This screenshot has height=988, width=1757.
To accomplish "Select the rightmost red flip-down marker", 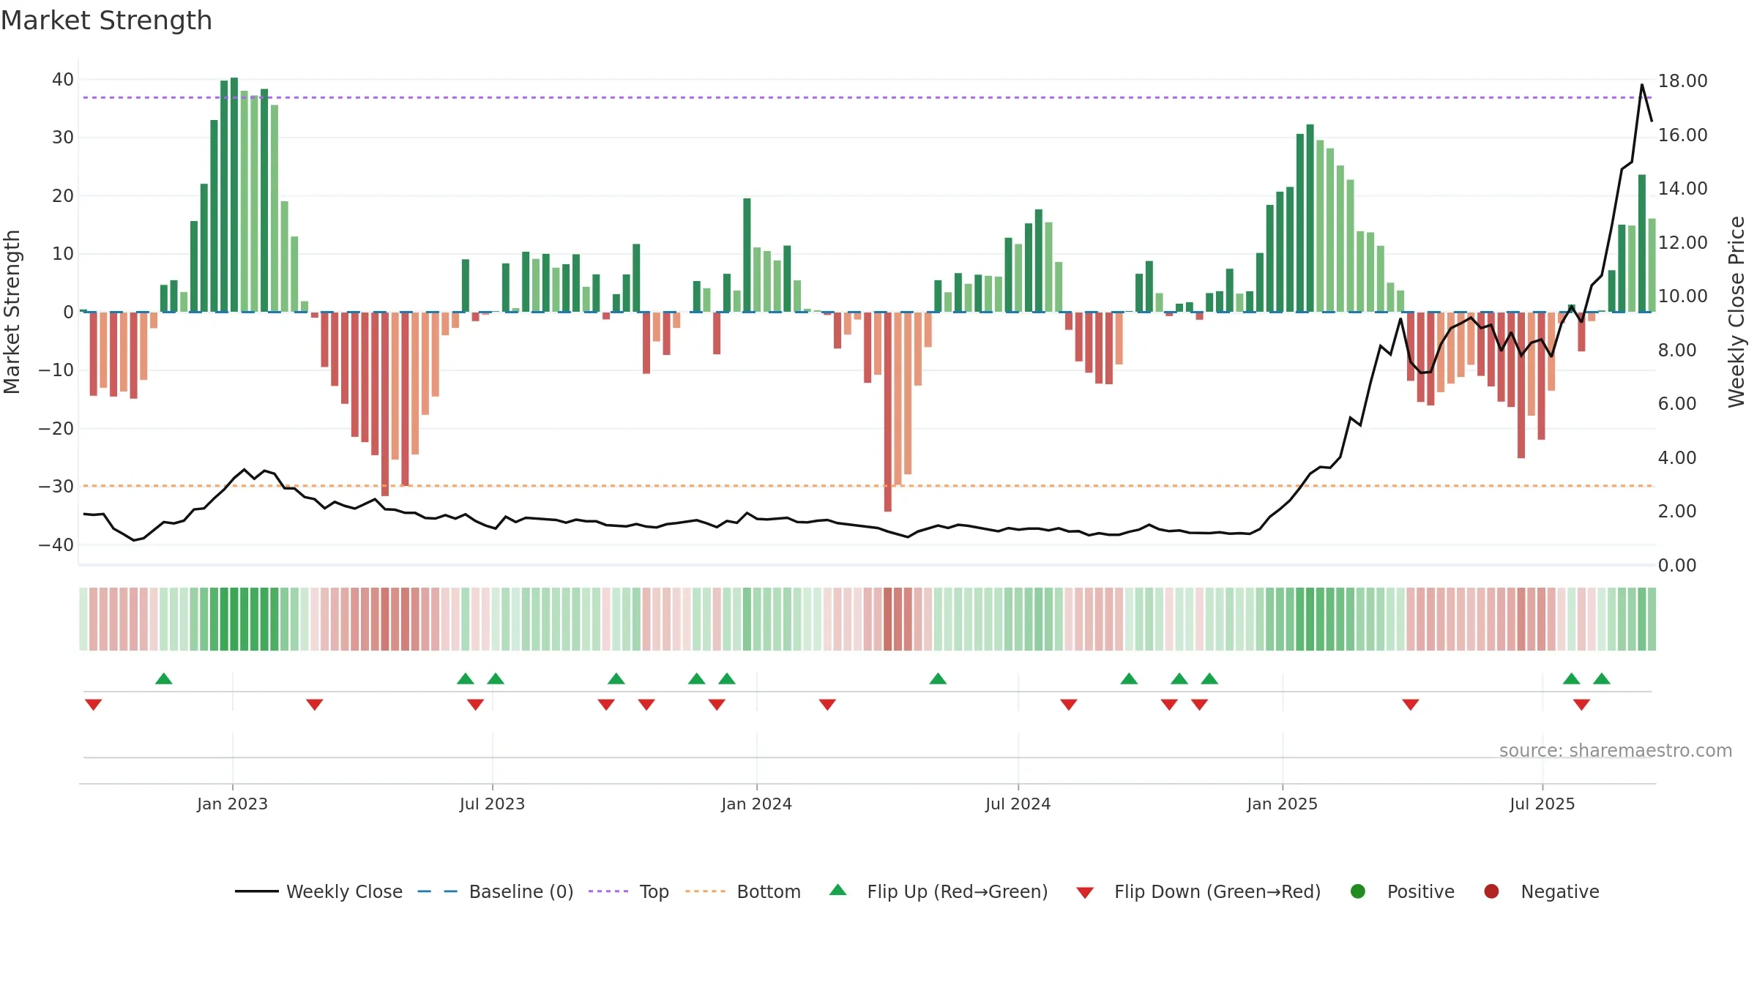I will coord(1581,704).
